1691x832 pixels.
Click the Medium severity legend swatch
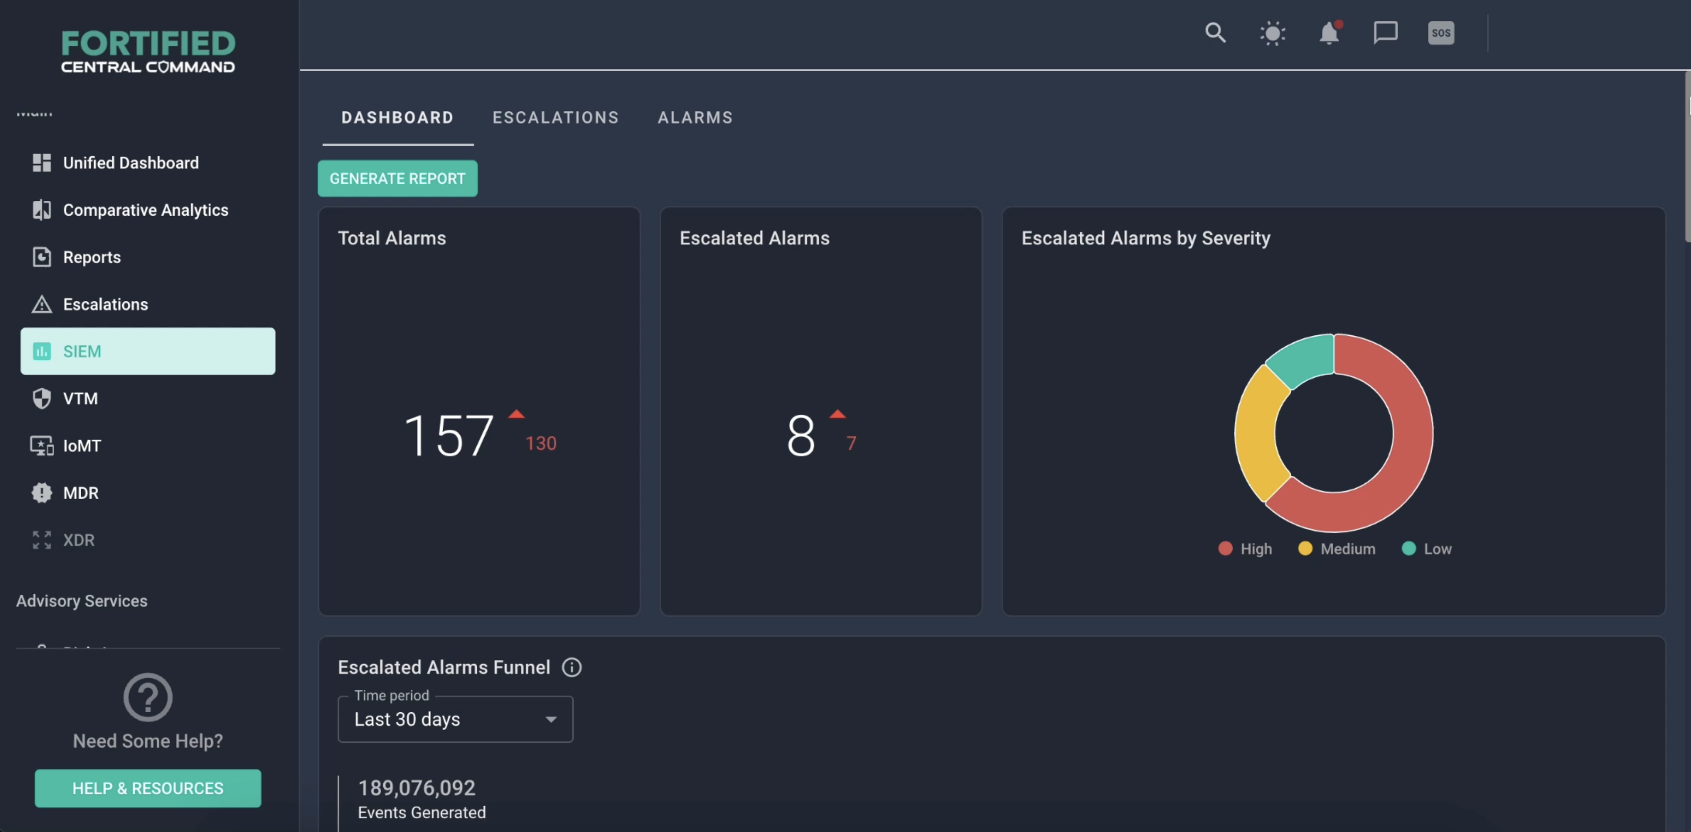1305,549
